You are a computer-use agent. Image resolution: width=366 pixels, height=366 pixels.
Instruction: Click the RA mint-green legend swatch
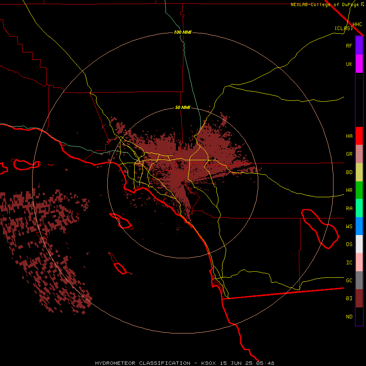tap(359, 208)
